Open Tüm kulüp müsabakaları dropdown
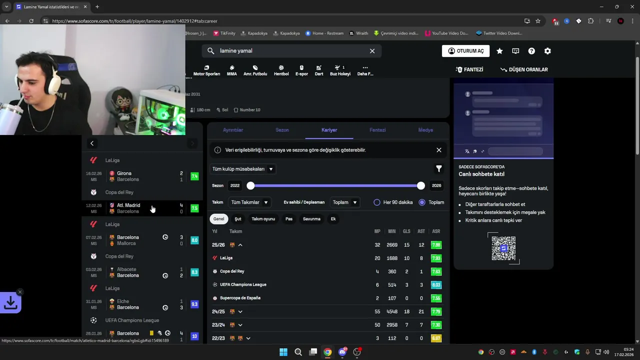Screen dimensions: 640x360 point(243,169)
